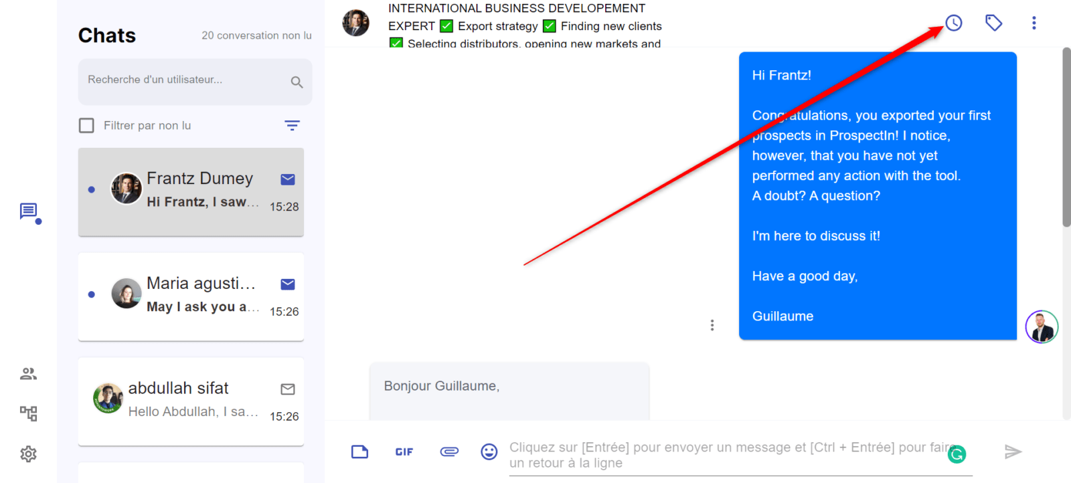Tick the 'Filtrer par non lu' checkbox
Viewport: 1071px width, 483px height.
[x=86, y=125]
